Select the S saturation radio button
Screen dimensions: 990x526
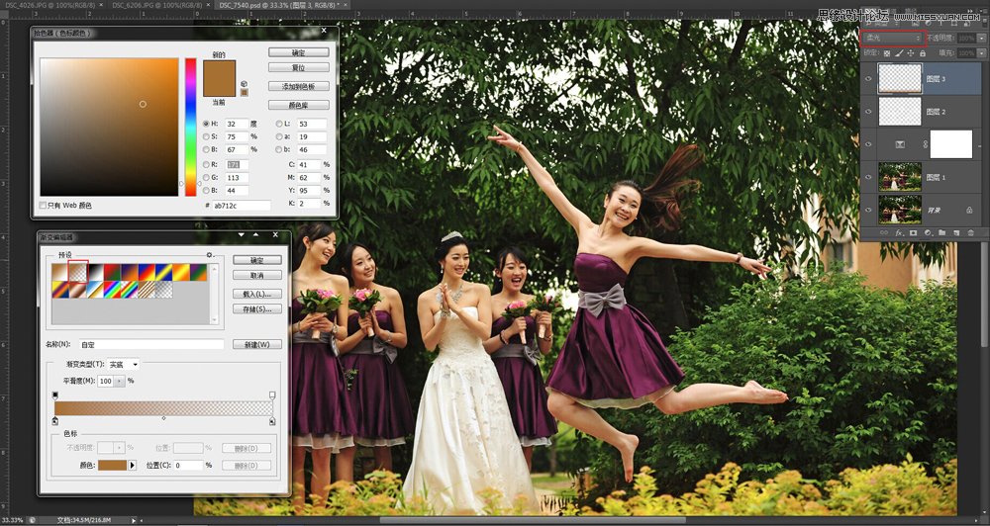point(206,136)
